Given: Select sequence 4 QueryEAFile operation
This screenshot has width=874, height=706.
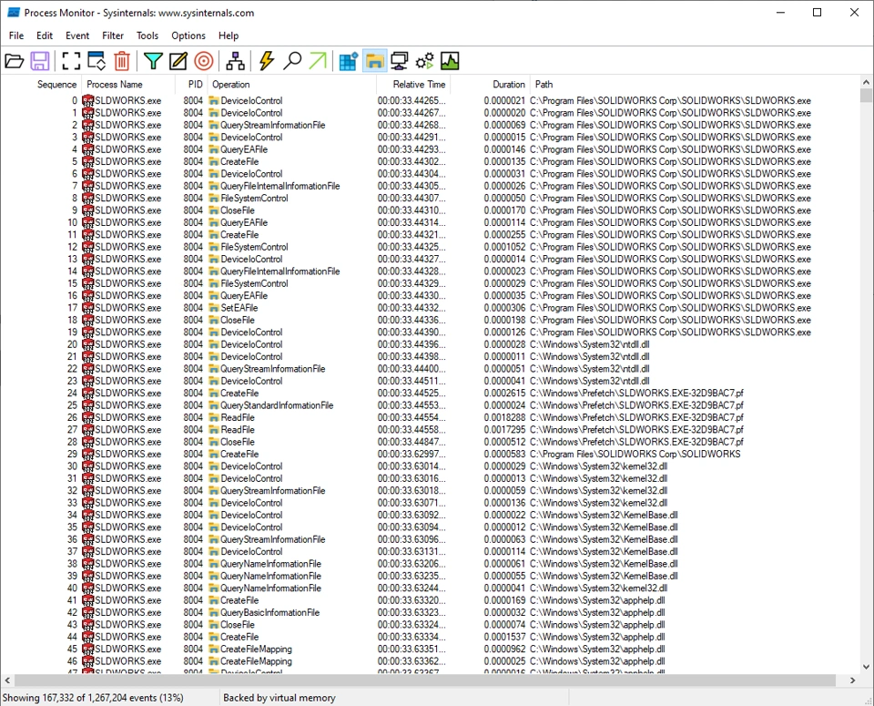Looking at the screenshot, I should [x=244, y=149].
